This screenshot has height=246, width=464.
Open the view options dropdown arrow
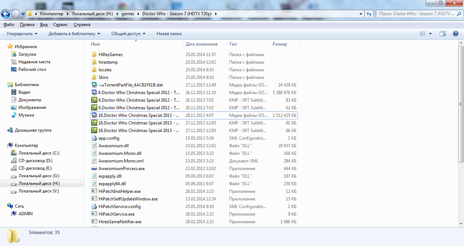(430, 34)
